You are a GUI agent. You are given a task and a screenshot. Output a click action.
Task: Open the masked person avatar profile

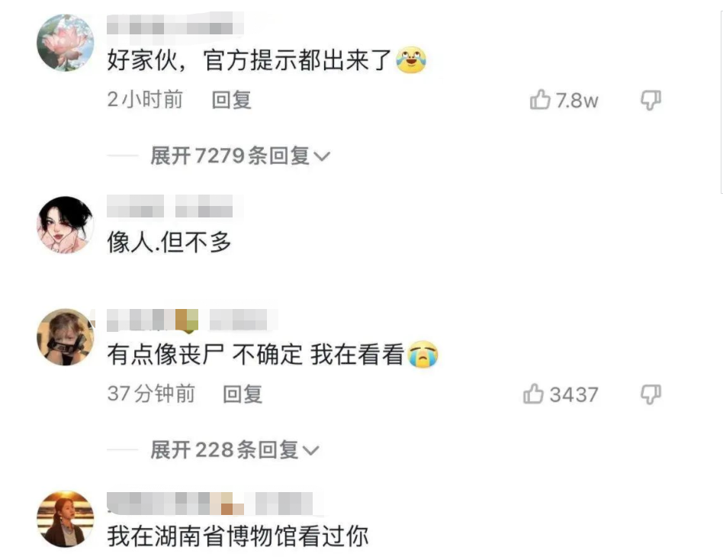coord(65,336)
